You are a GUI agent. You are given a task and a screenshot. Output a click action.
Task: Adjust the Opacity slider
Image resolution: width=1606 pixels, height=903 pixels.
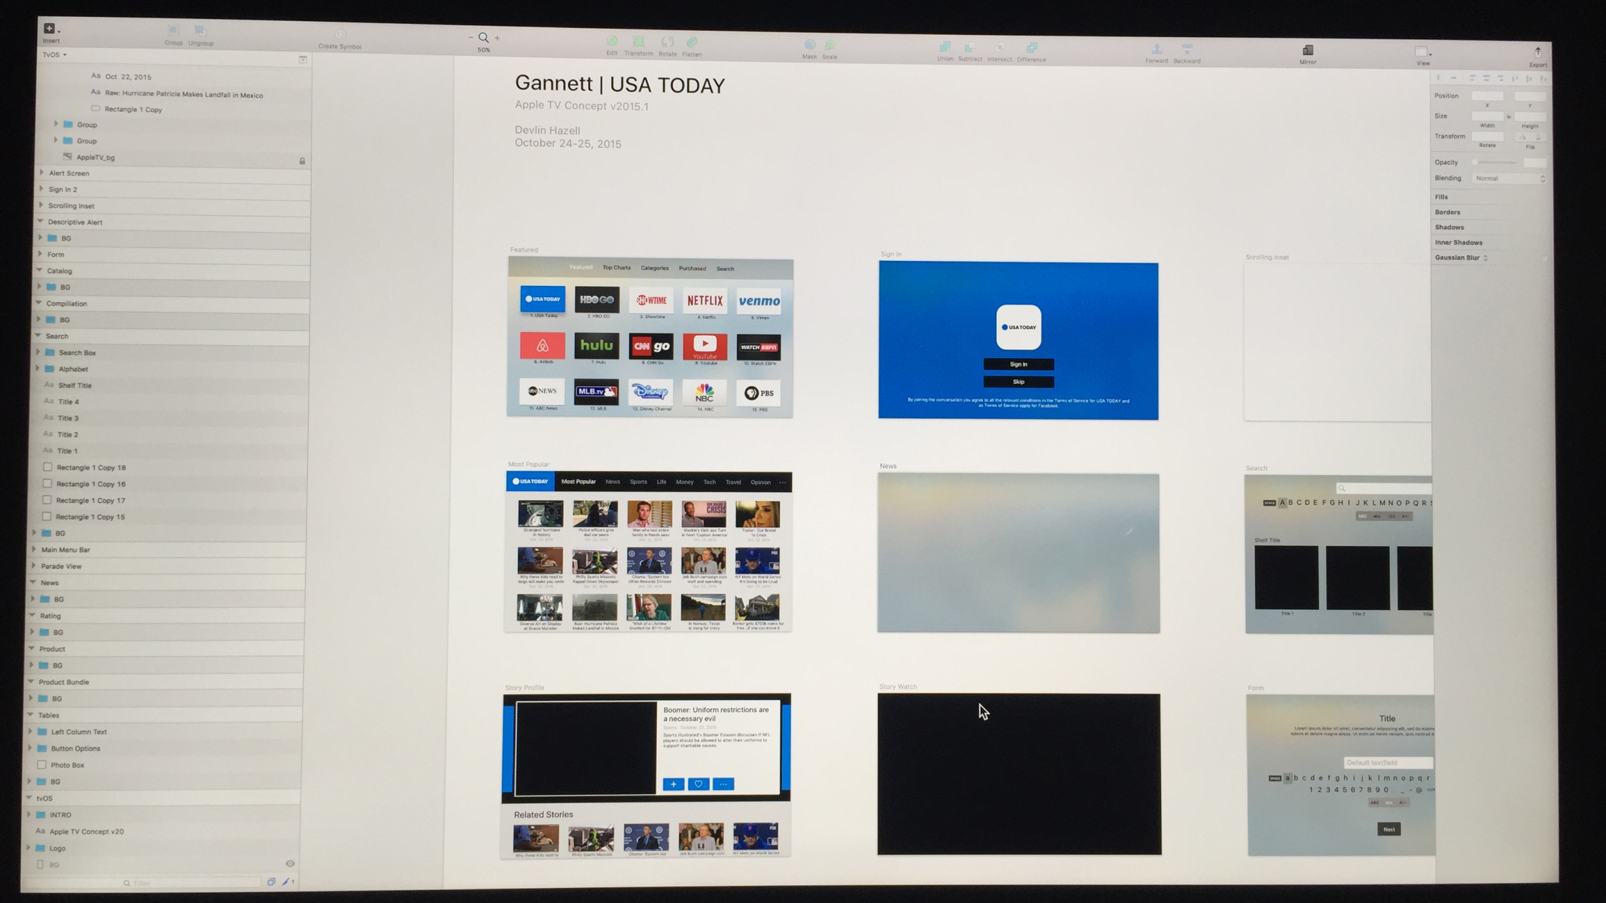1496,162
